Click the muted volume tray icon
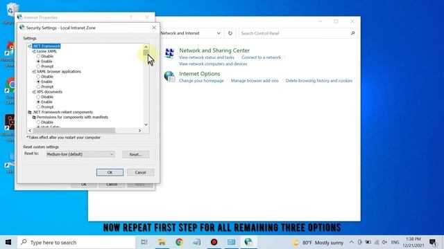 pos(384,242)
